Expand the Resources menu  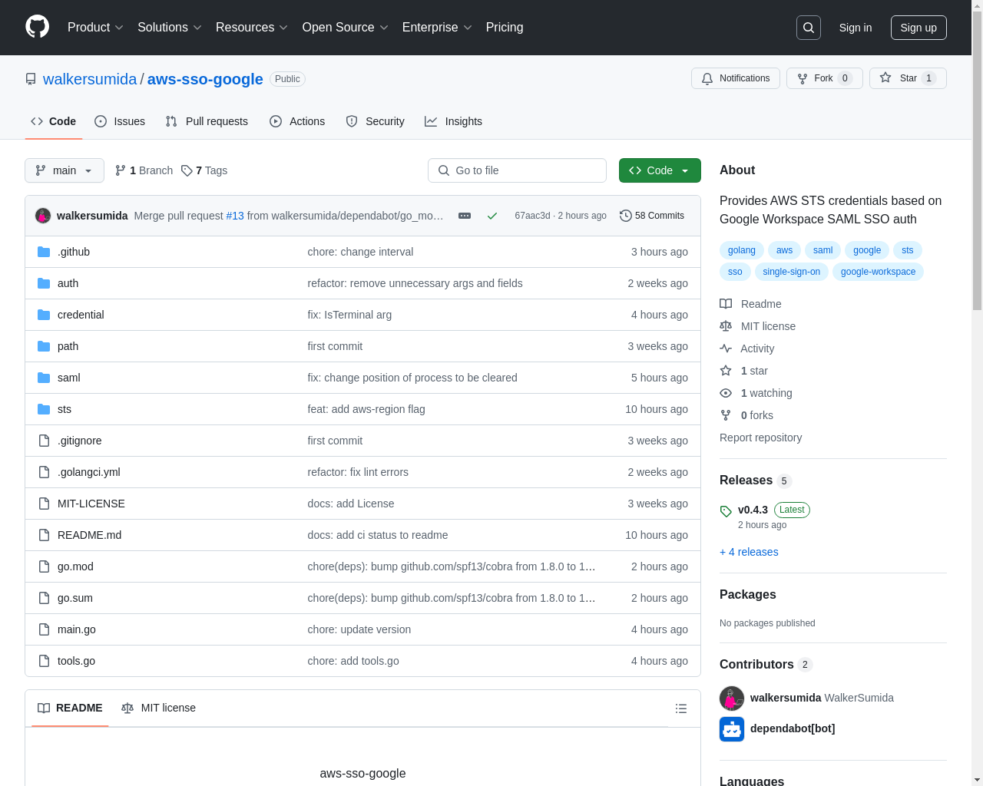252,28
